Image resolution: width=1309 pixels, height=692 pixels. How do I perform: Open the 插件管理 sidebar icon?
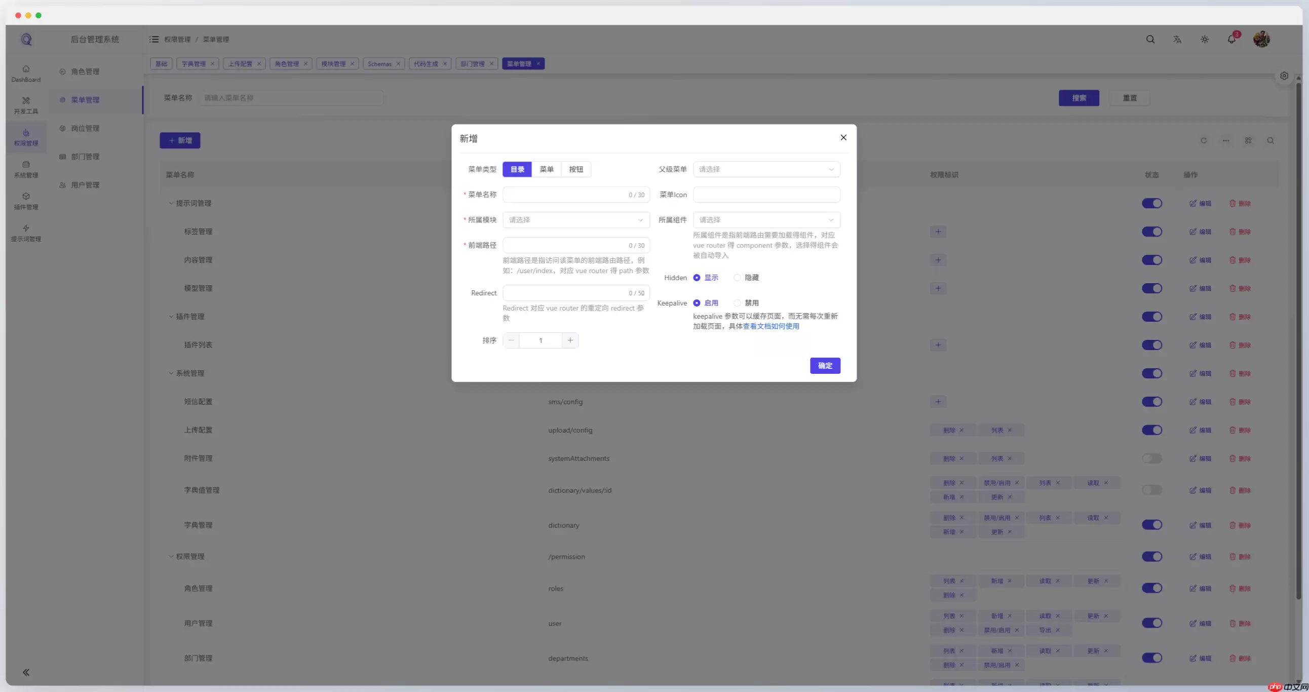[26, 201]
